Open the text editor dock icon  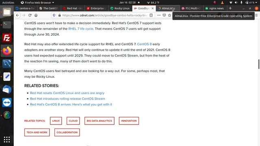pyautogui.click(x=7, y=77)
